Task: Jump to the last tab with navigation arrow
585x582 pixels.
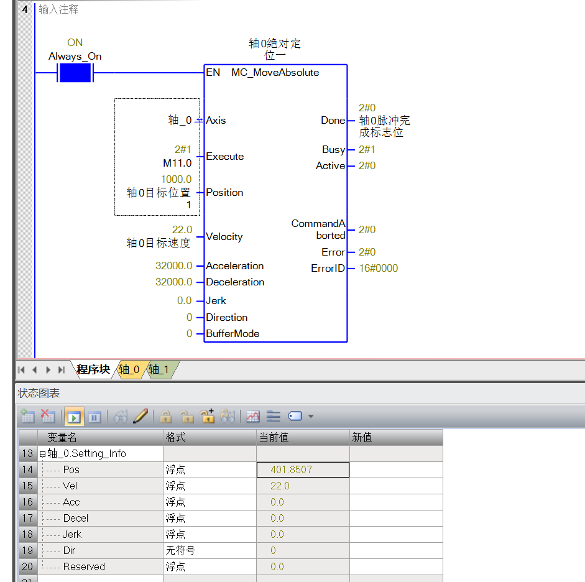Action: point(62,370)
